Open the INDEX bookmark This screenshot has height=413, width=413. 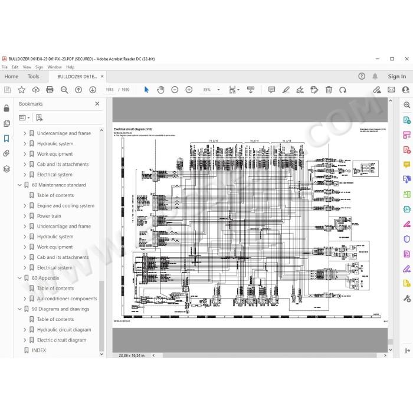[x=39, y=350]
